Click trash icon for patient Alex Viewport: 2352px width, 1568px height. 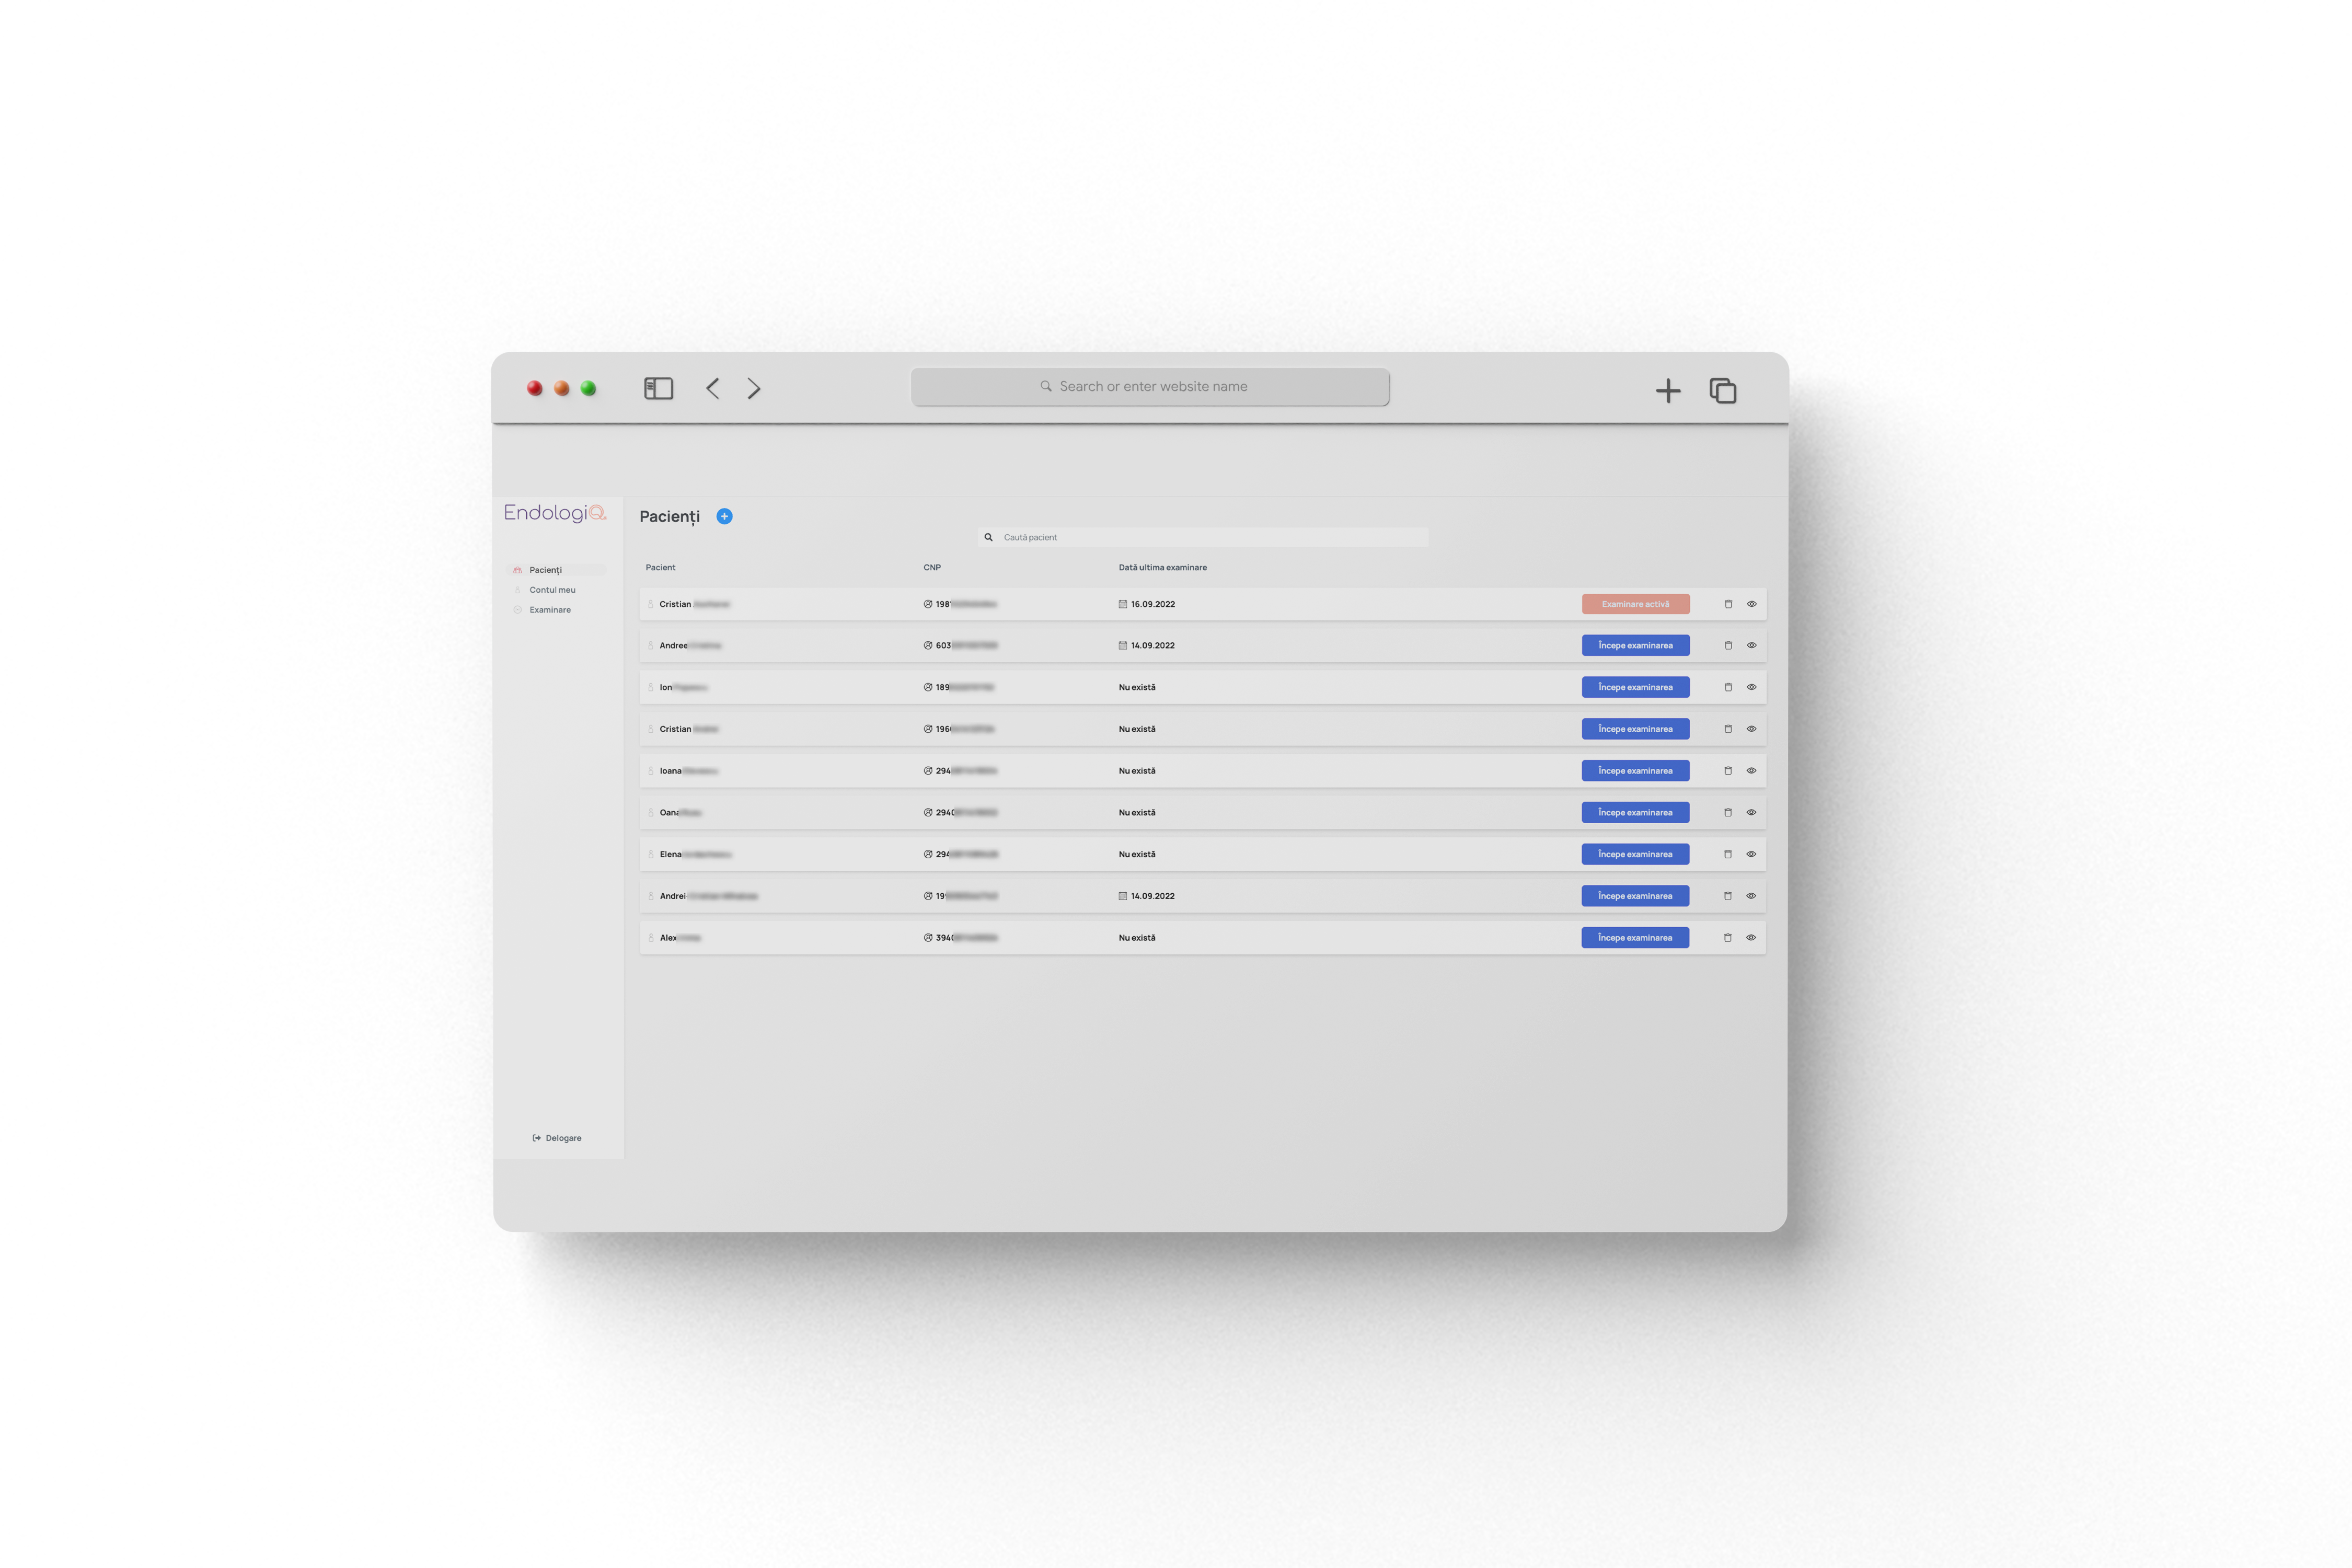point(1728,938)
